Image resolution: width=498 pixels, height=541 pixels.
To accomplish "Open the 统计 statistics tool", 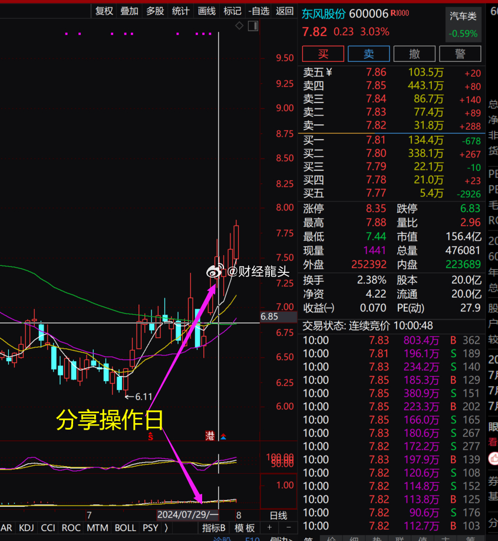I will coord(180,11).
